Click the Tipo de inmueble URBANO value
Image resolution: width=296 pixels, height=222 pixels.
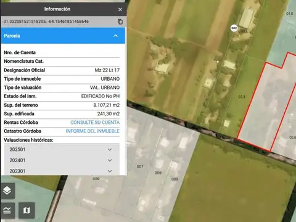[110, 79]
